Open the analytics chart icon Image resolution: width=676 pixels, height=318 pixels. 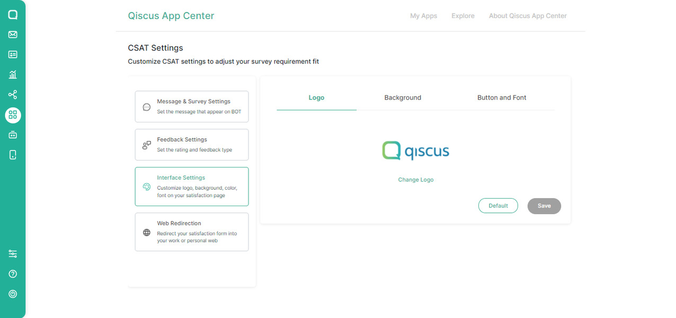click(x=12, y=74)
